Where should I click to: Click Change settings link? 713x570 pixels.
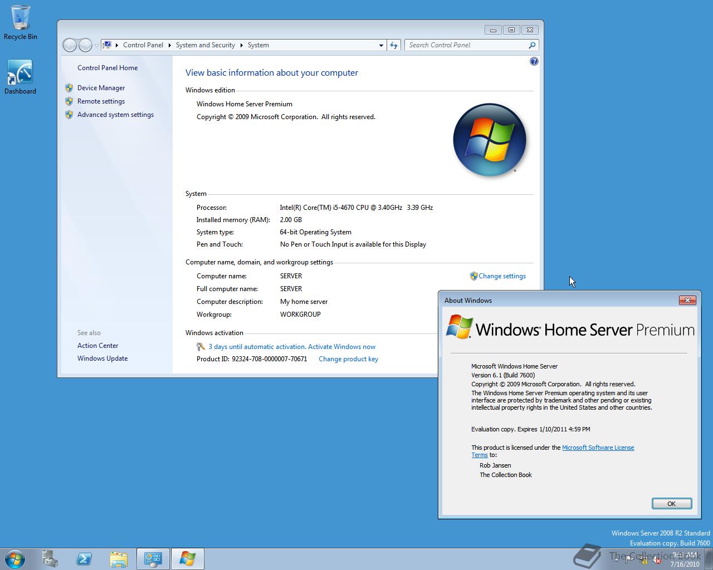coord(502,276)
